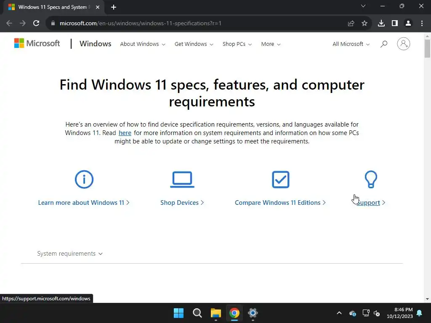
Task: Open a new tab with plus icon
Action: pos(114,7)
